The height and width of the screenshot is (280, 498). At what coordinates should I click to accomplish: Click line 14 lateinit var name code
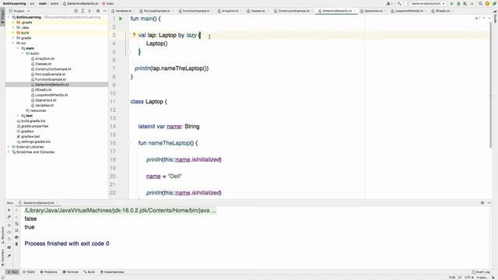click(169, 126)
